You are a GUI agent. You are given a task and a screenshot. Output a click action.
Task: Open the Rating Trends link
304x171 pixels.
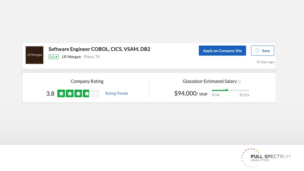tap(116, 93)
